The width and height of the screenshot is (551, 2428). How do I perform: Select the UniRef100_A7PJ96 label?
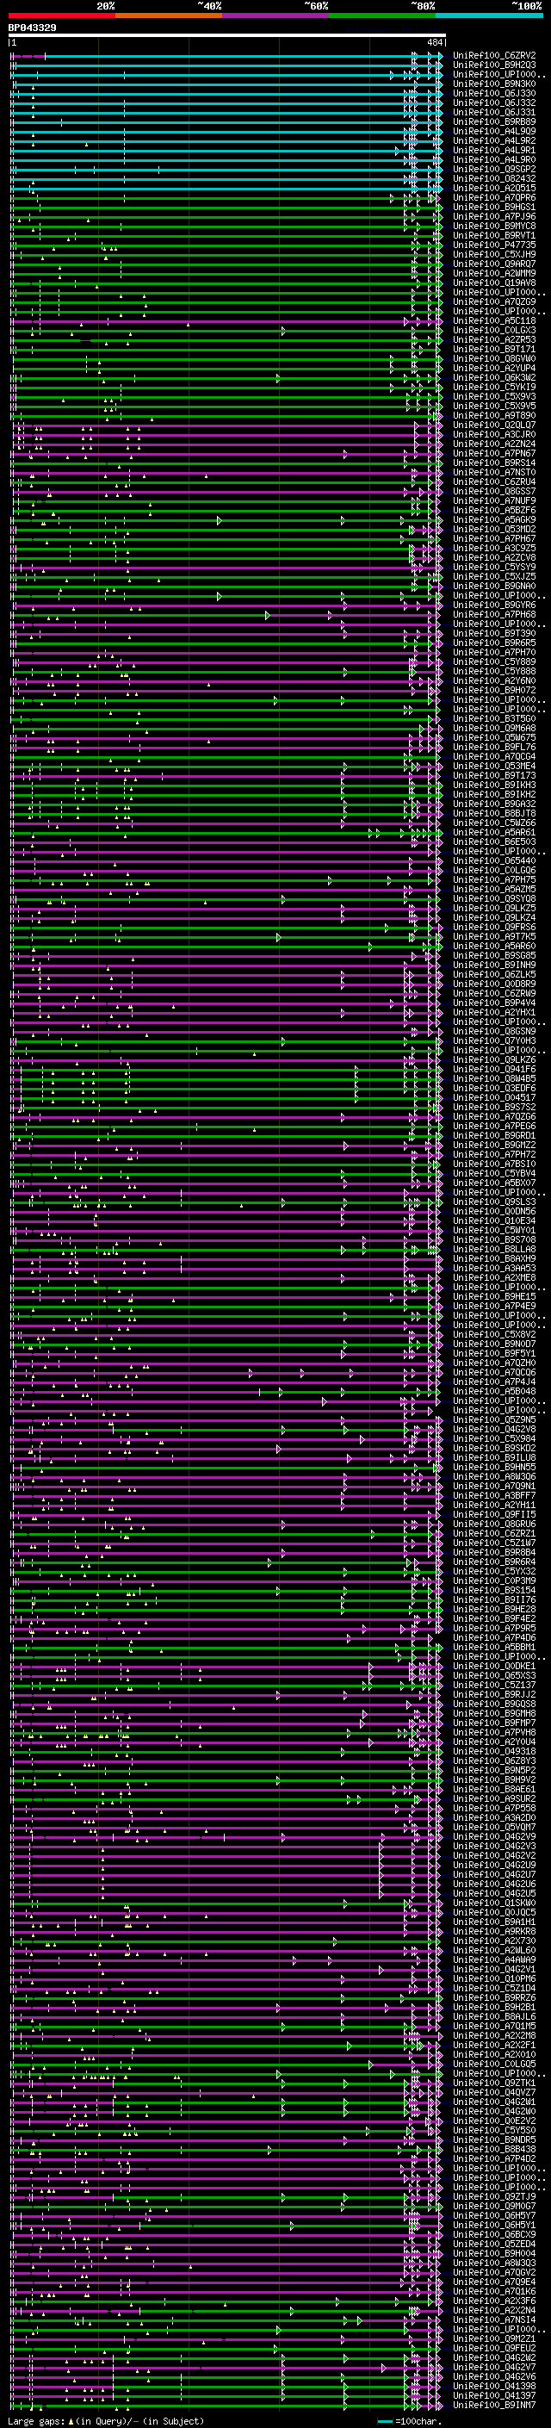(494, 217)
